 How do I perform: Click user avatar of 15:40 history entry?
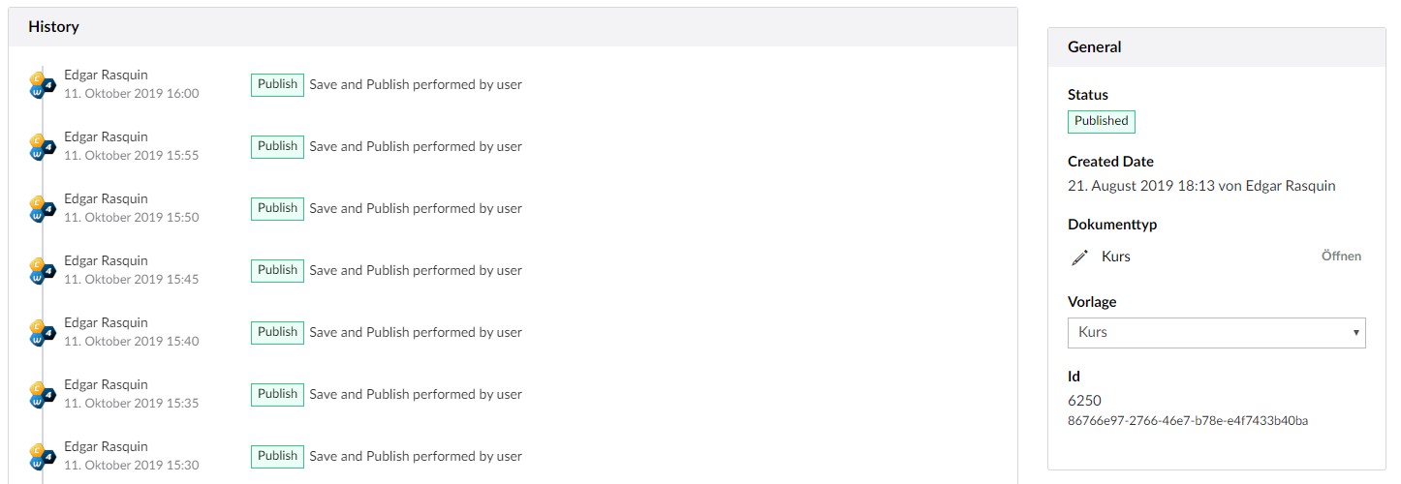tap(43, 332)
